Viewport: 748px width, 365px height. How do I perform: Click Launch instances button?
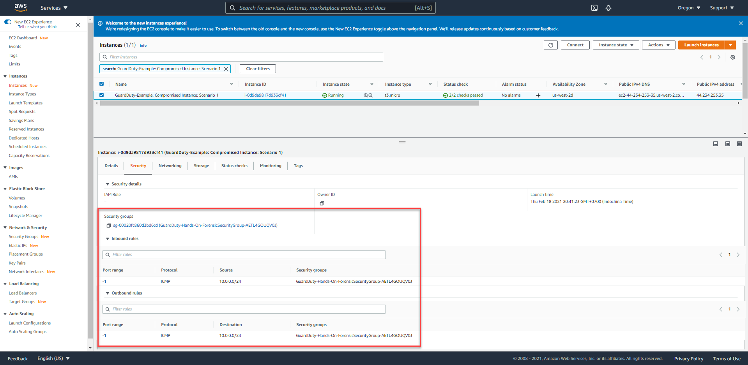pyautogui.click(x=701, y=45)
